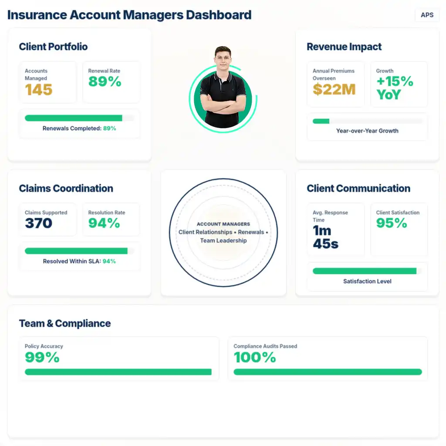Click the 89% Renewal Rate card
This screenshot has width=446, height=446.
(111, 82)
